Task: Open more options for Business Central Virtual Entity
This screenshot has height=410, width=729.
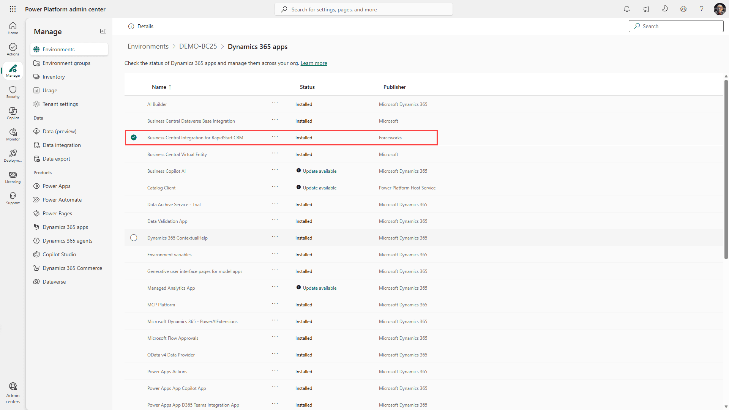Action: (x=275, y=153)
